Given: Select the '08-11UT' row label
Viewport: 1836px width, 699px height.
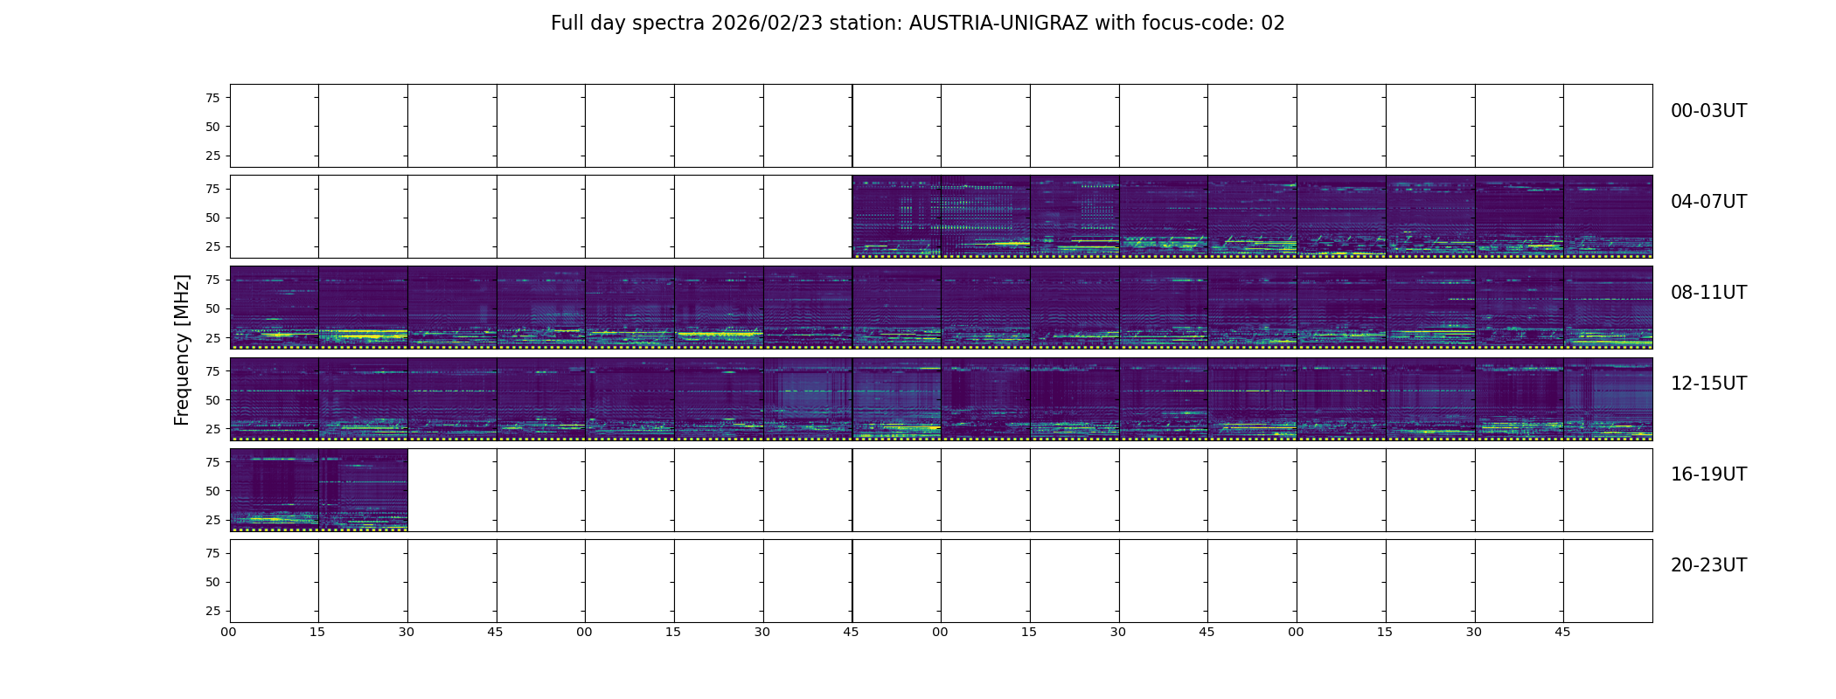Looking at the screenshot, I should click(x=1708, y=293).
